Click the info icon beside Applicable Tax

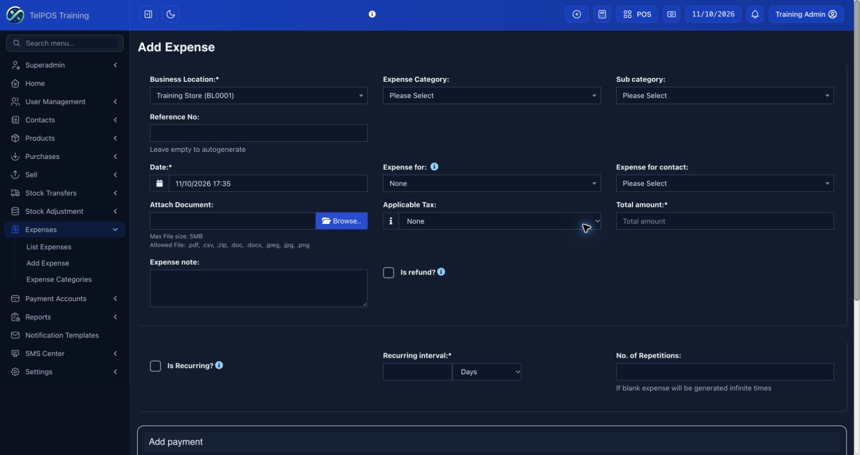point(391,221)
